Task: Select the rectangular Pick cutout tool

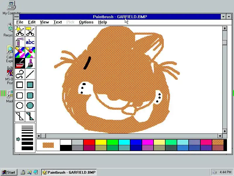Action: (x=30, y=31)
